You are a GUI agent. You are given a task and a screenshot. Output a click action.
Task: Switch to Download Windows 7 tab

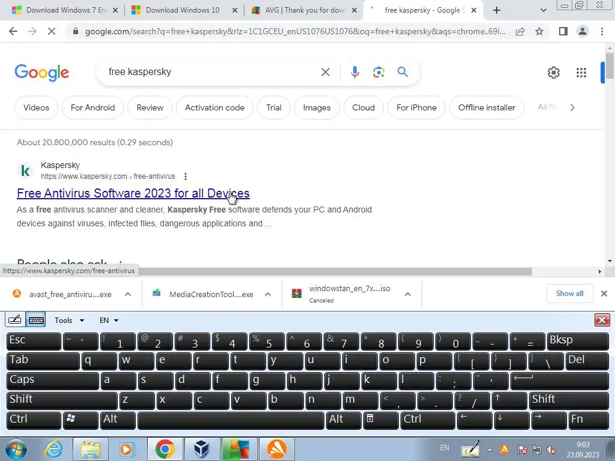click(x=65, y=10)
